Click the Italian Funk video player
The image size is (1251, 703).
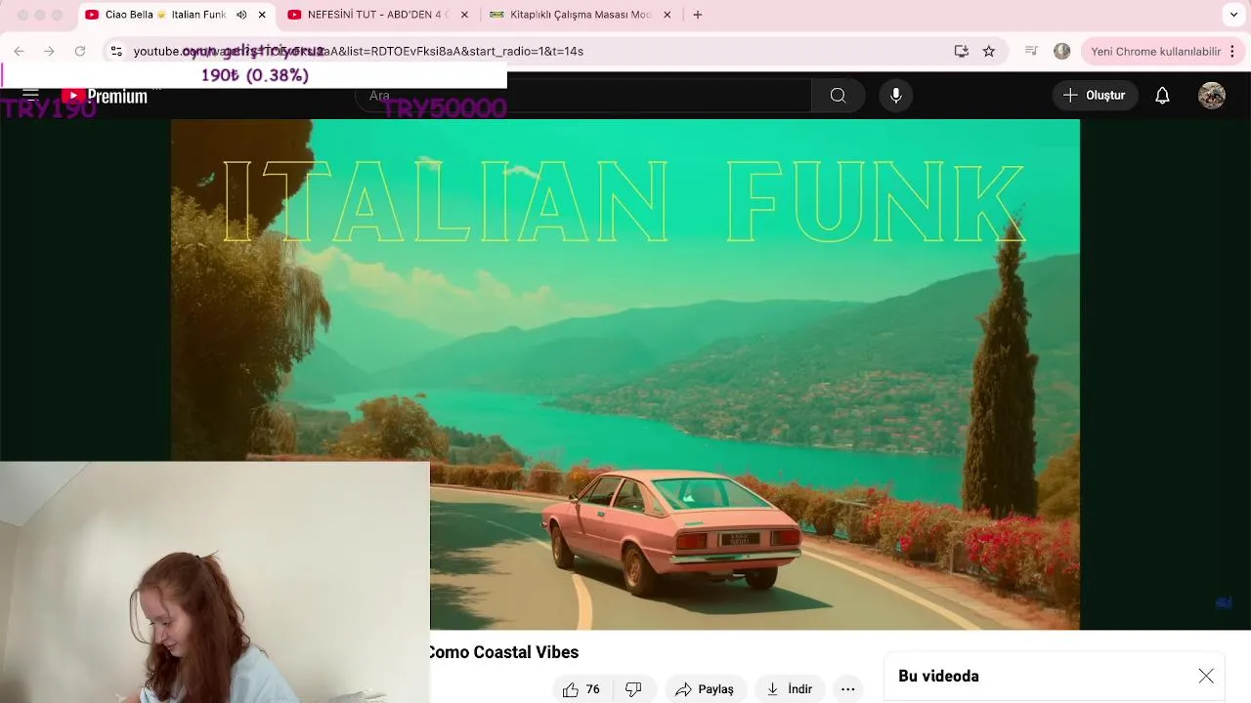point(625,374)
